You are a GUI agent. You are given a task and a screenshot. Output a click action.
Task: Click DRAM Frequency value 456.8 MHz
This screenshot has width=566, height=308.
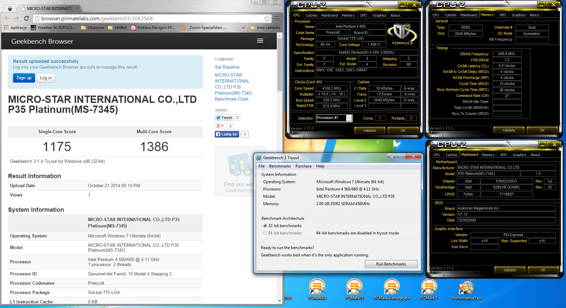coord(507,54)
